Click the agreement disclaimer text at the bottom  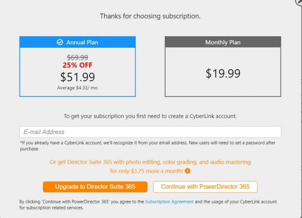coord(148,205)
